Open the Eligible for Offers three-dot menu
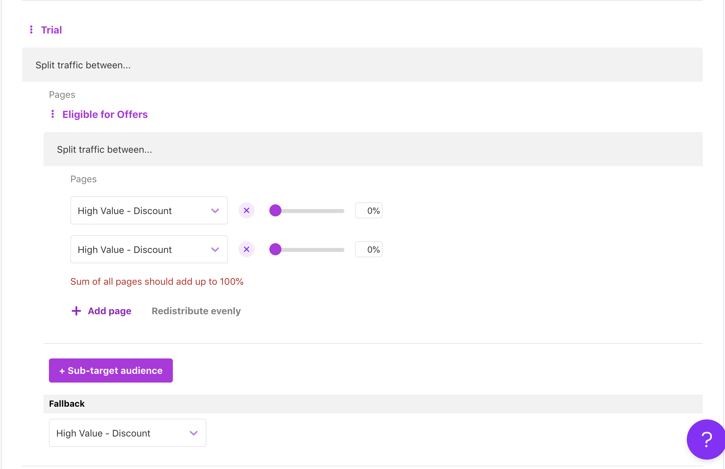The image size is (725, 469). (53, 114)
